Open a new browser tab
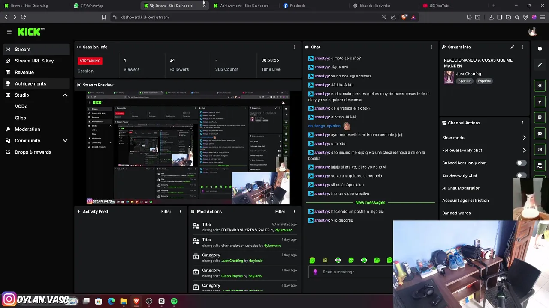The height and width of the screenshot is (308, 549). pos(494,6)
